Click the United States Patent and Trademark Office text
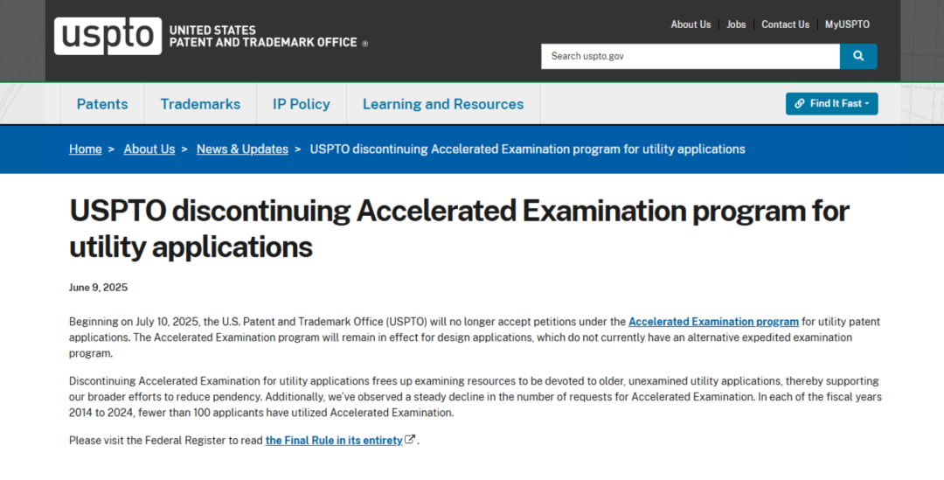Screen dimensions: 944x480 pyautogui.click(x=263, y=36)
